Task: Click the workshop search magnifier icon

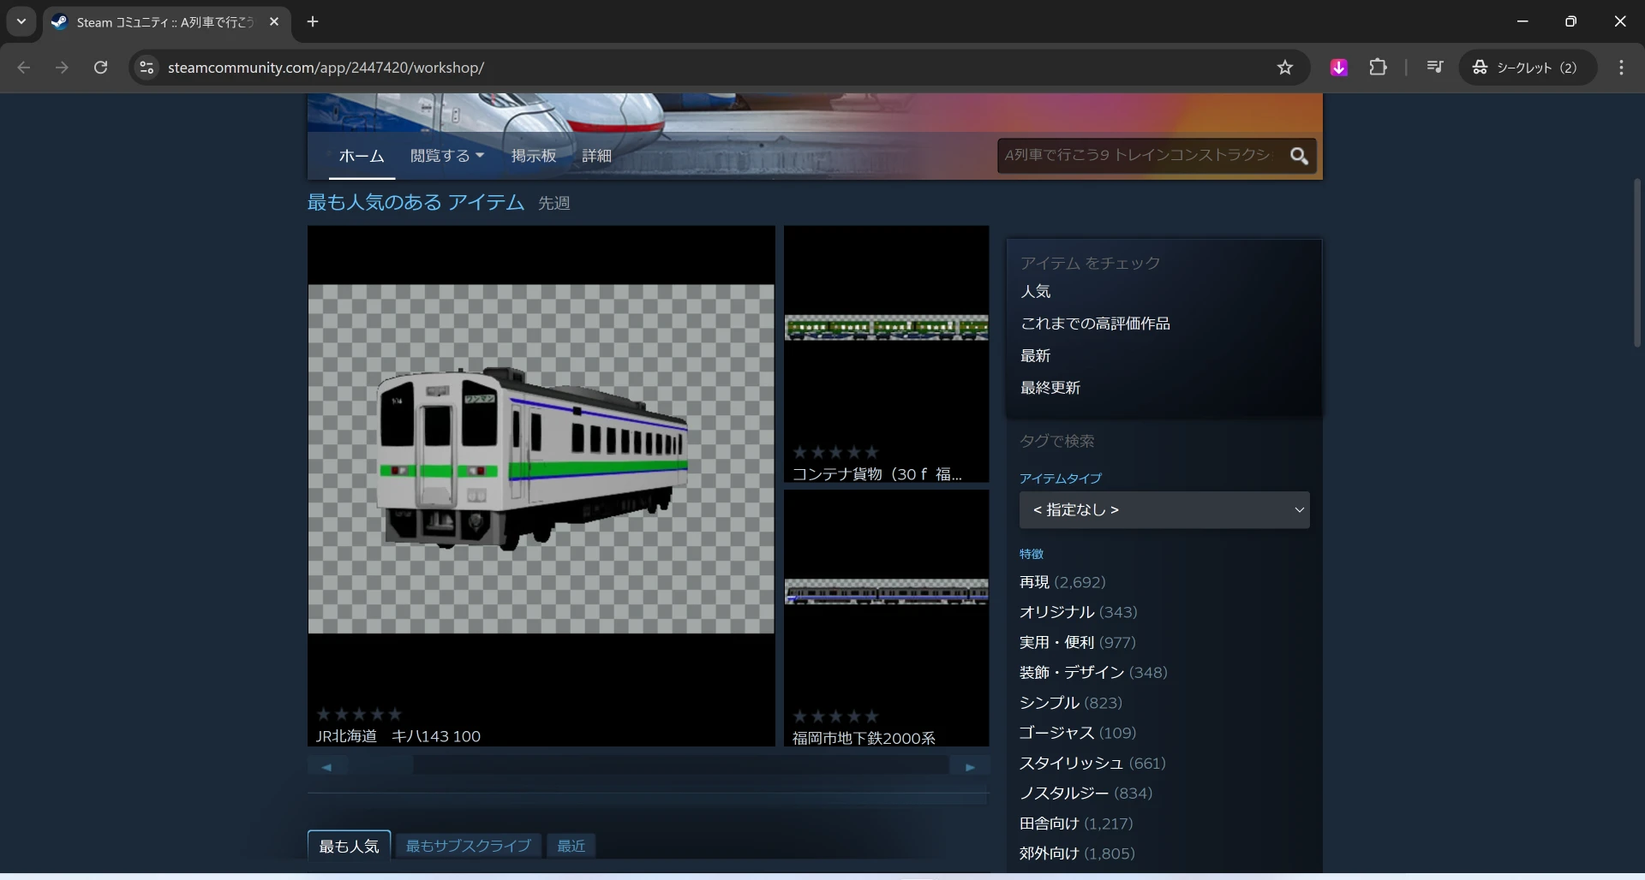Action: click(1299, 156)
